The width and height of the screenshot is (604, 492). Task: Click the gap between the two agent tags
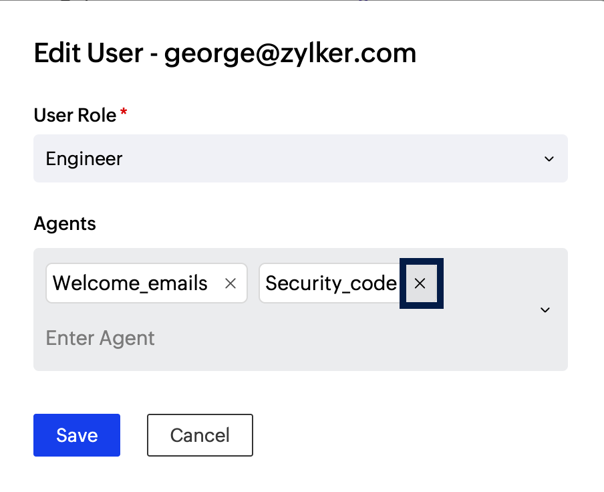(253, 283)
